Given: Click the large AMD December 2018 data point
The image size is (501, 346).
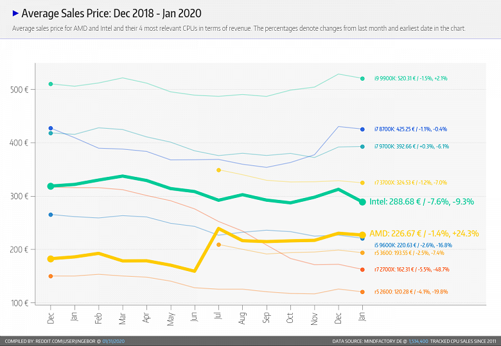Looking at the screenshot, I should (x=51, y=259).
